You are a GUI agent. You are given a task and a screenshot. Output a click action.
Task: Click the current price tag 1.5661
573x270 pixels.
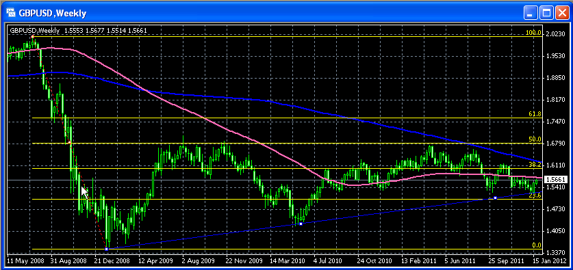point(555,180)
